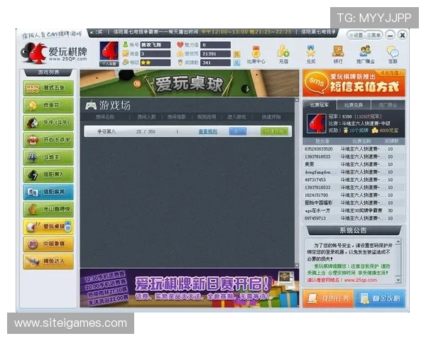
Task: Click small 充 button beside 游戏币 value
Action: [236, 54]
